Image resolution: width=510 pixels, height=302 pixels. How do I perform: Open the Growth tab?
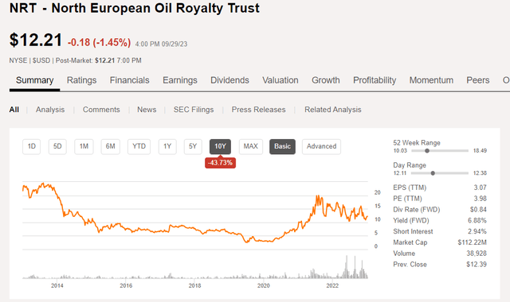point(326,80)
